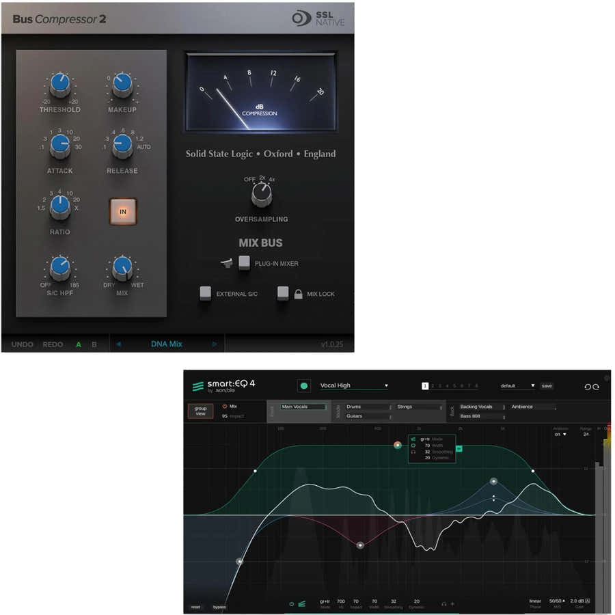Click the Release knob
Screen dimensions: 615x615
tap(122, 146)
